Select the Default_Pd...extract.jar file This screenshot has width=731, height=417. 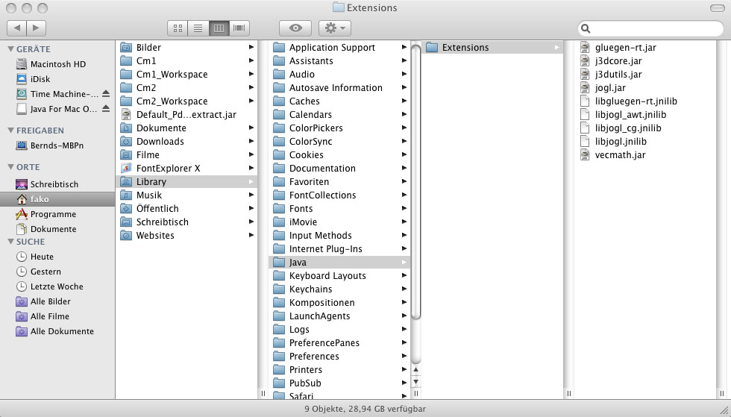coord(186,114)
